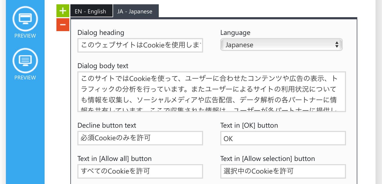Add a new language with the green plus
This screenshot has width=382, height=184.
[x=63, y=11]
